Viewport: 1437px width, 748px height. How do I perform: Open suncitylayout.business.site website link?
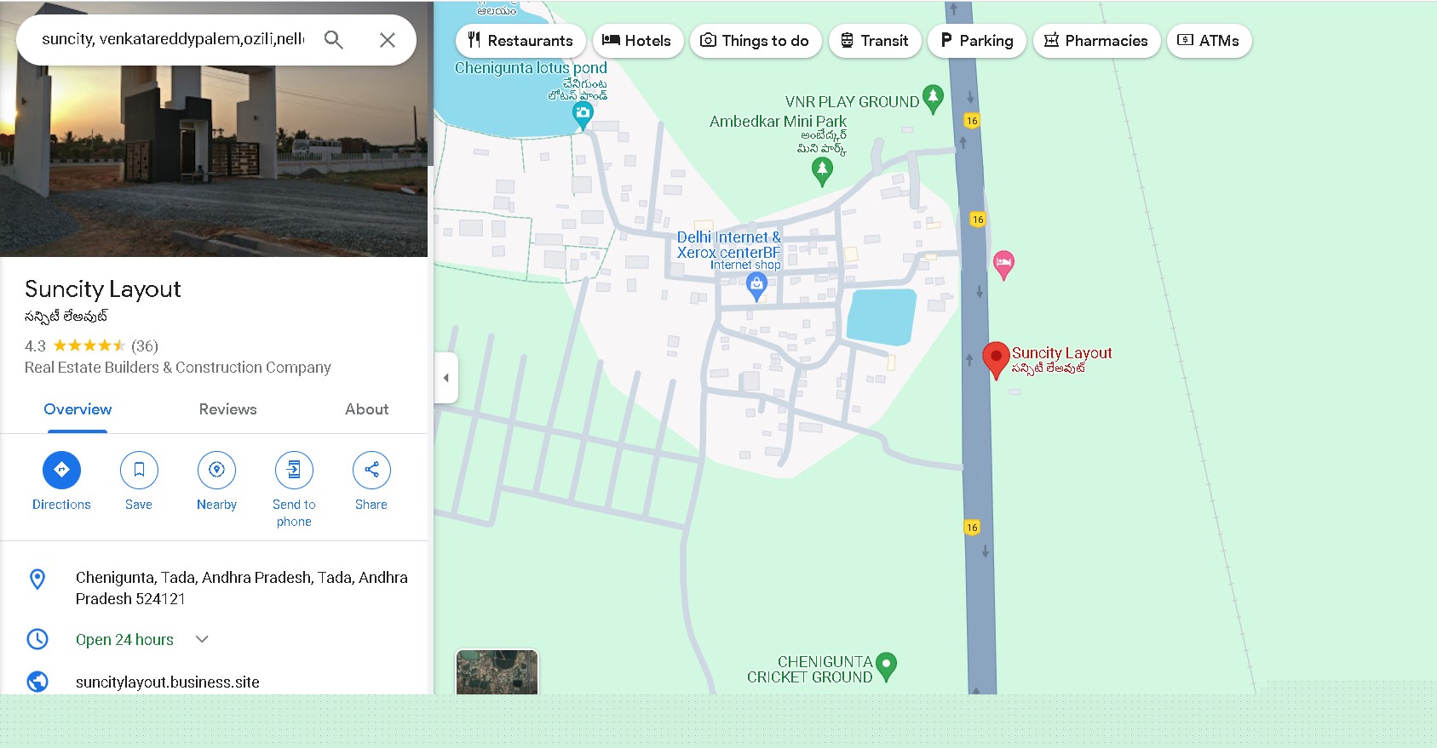[x=167, y=682]
